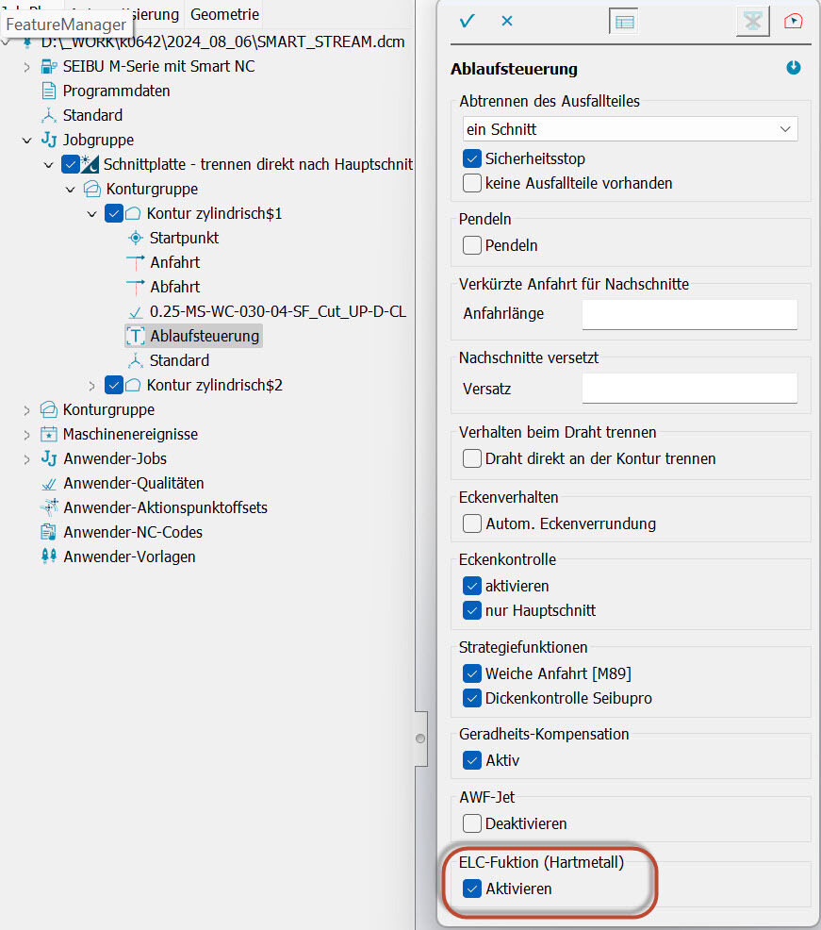This screenshot has width=821, height=930.
Task: Select the Programmdaten document item
Action: click(116, 91)
